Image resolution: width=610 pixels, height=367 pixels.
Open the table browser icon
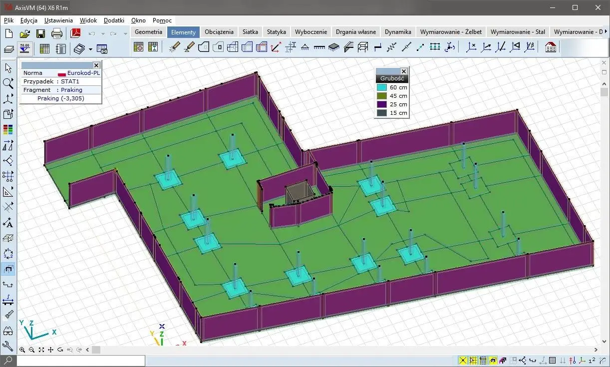(44, 48)
